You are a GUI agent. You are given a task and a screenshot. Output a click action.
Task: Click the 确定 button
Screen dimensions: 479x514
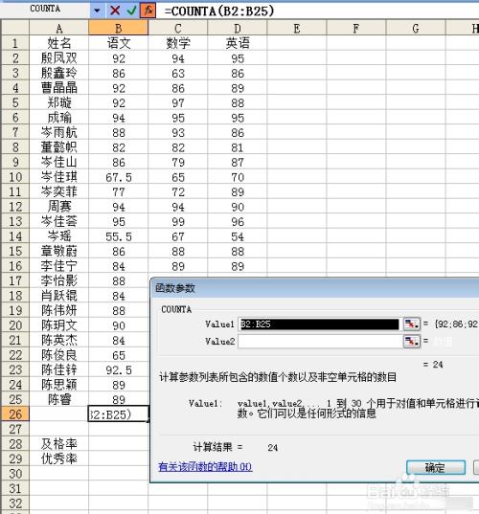pos(436,467)
